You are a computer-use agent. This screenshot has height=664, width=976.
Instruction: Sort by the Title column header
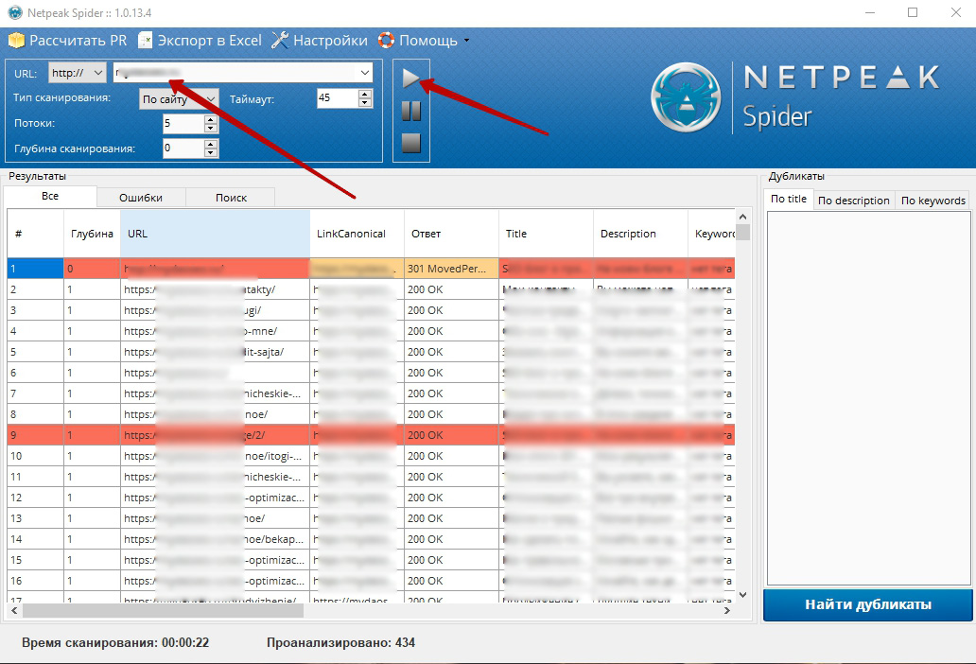tap(547, 234)
